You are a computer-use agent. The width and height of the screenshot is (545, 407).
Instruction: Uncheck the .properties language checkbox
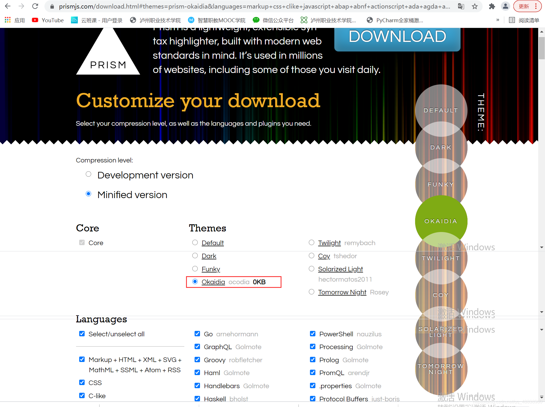pos(313,385)
